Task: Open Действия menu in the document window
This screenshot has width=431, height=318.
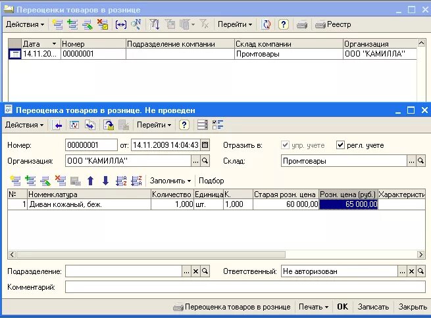Action: [24, 125]
